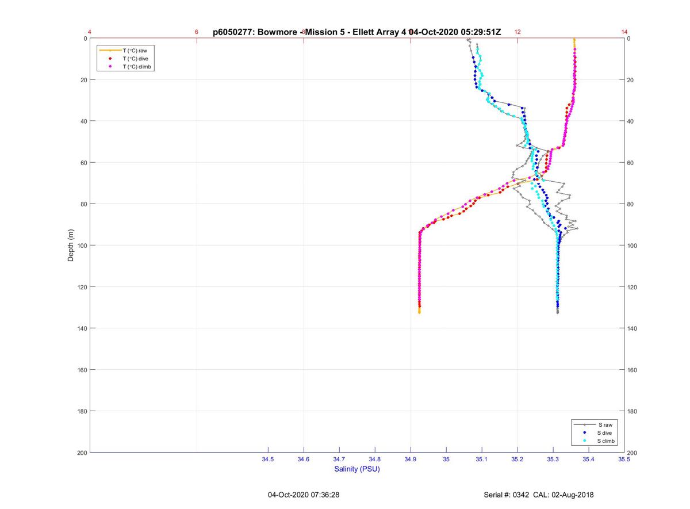Click salinity tick label '35.2'

pos(517,460)
